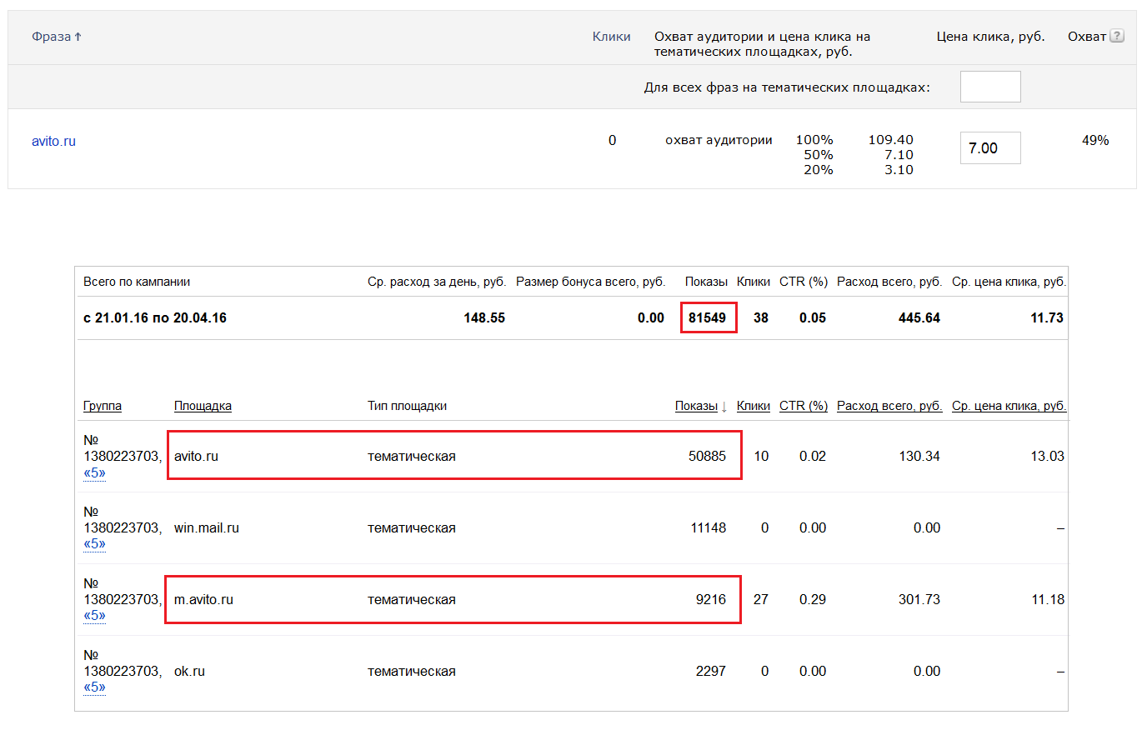1147x740 pixels.
Task: Sort by the underlined CTR (%) header
Action: pos(803,406)
